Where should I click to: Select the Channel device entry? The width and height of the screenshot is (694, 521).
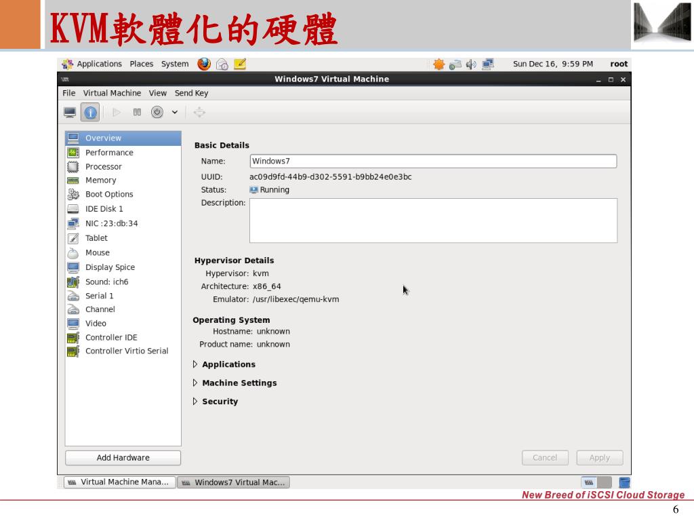[123, 309]
